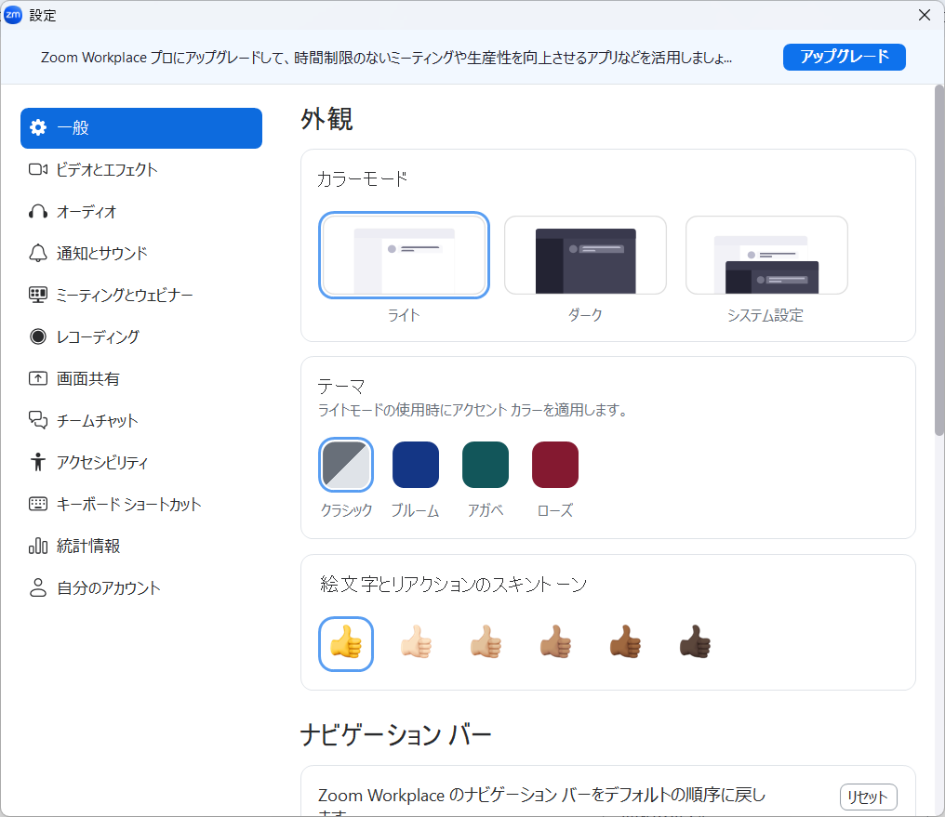The height and width of the screenshot is (817, 945).
Task: Open the オーディオ settings tab
Action: click(x=141, y=211)
